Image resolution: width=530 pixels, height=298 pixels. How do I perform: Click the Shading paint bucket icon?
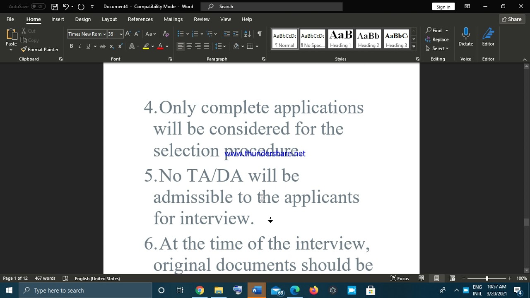pyautogui.click(x=236, y=46)
